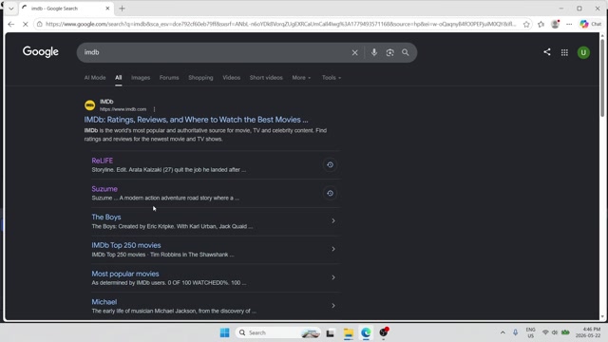The image size is (608, 342).
Task: Add this page to favorites
Action: pos(526,24)
